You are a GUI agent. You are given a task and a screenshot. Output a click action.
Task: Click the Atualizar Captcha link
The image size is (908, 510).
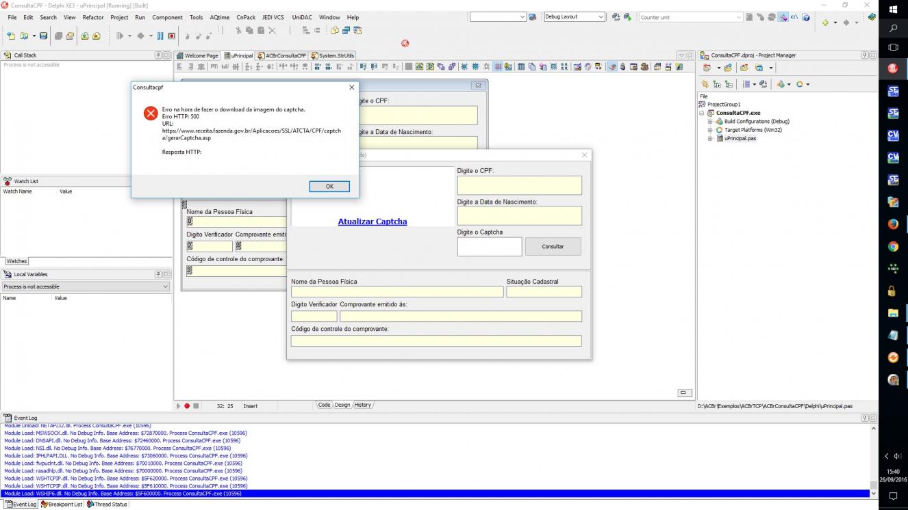click(373, 222)
